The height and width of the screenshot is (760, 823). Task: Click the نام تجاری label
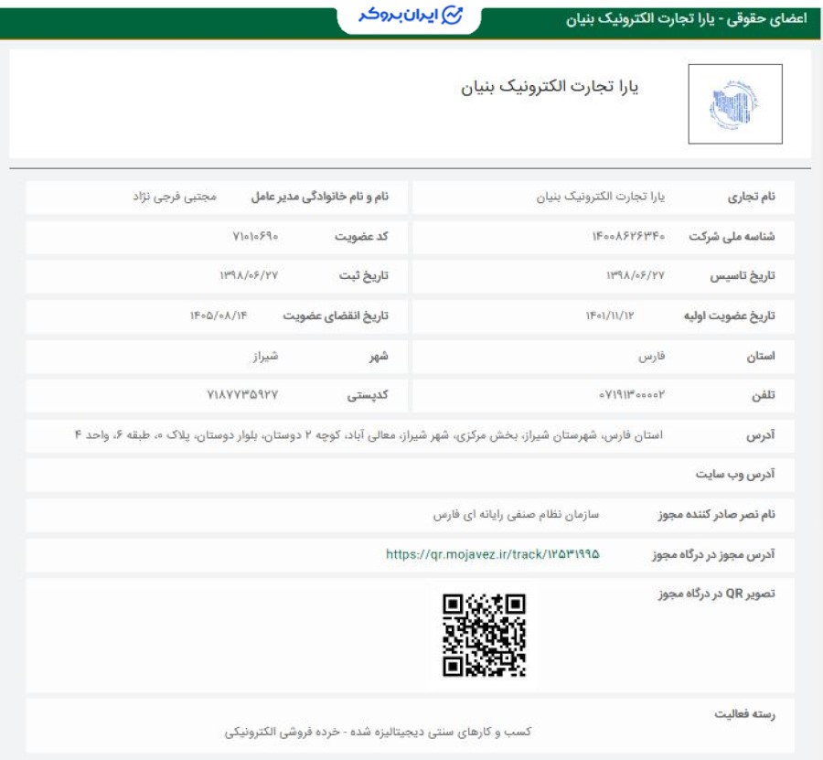(751, 197)
